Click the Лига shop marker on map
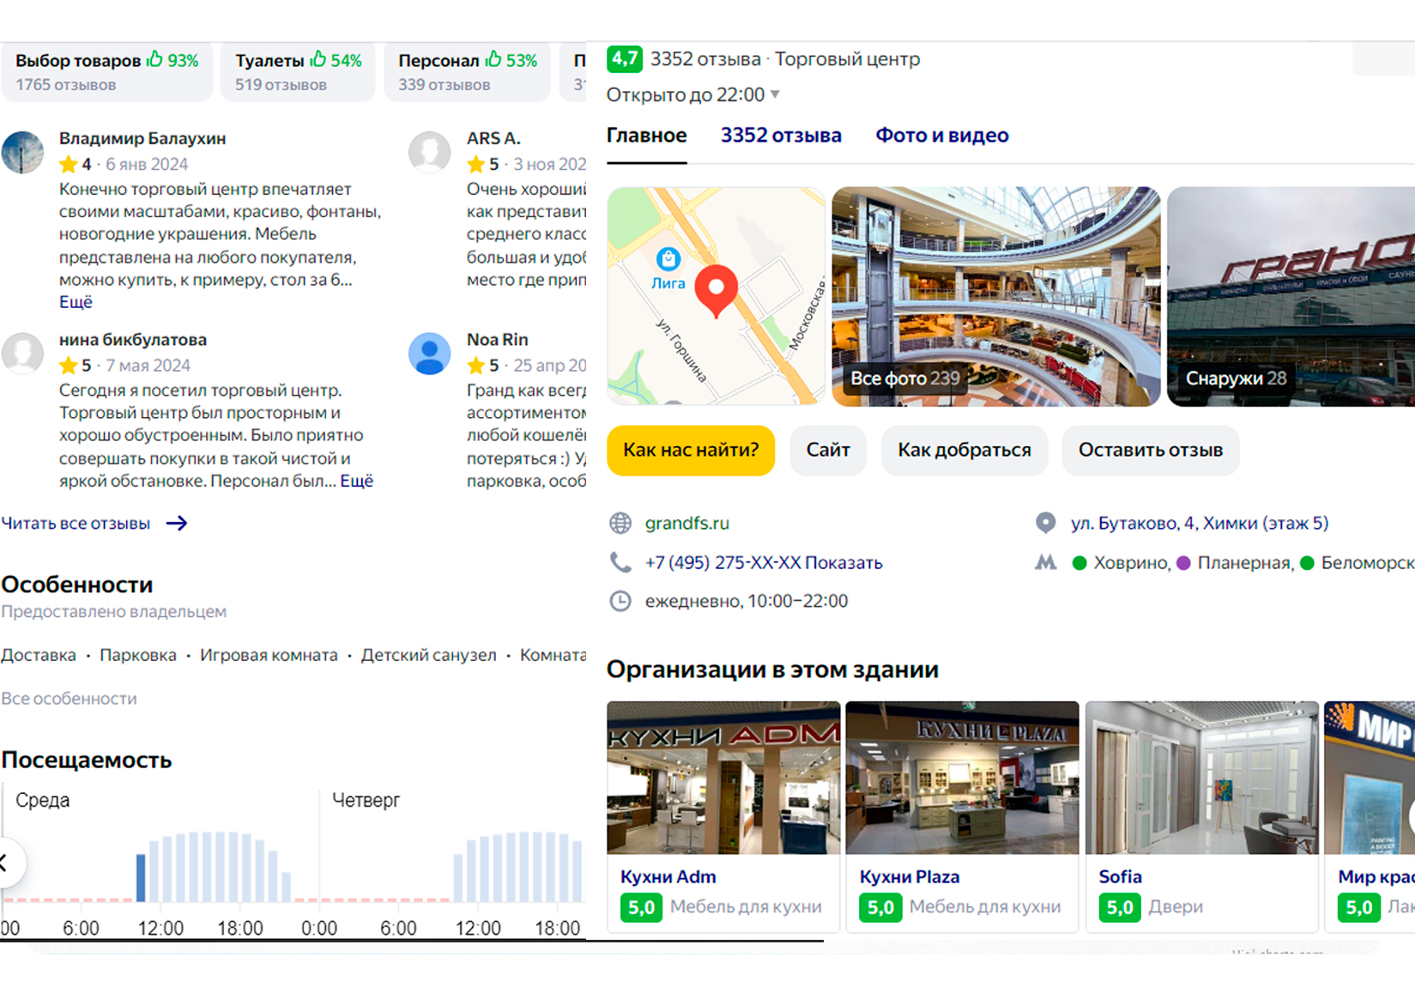 point(668,257)
